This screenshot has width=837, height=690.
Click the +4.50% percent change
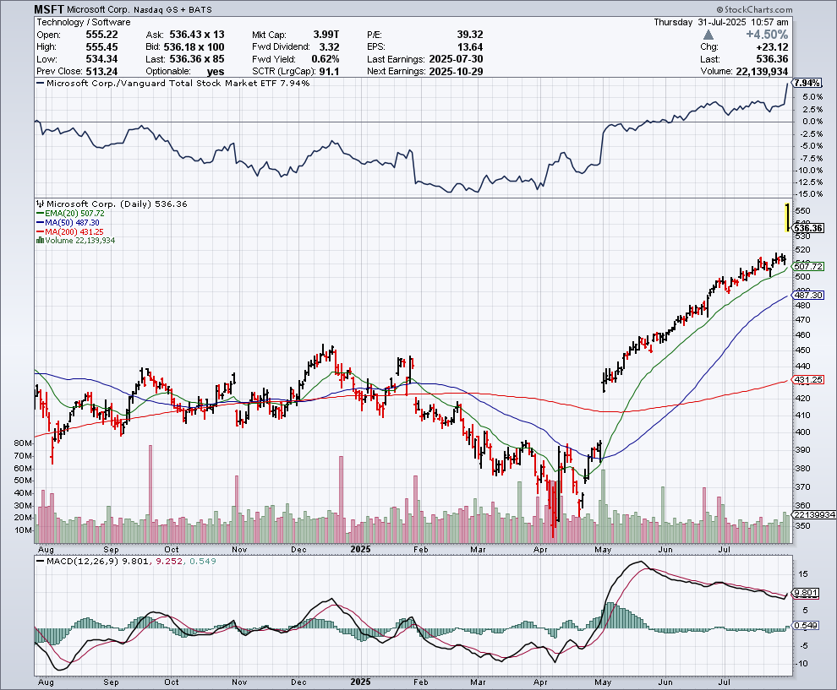click(x=767, y=35)
